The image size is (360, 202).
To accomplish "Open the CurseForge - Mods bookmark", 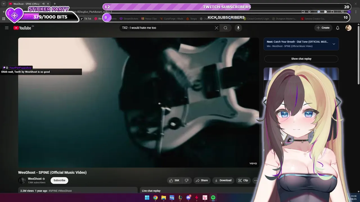I will (172, 19).
